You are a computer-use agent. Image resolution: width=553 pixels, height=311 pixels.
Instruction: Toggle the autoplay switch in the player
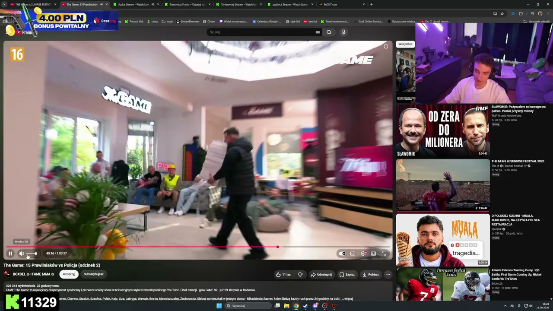click(343, 254)
